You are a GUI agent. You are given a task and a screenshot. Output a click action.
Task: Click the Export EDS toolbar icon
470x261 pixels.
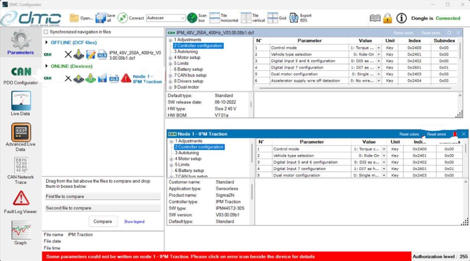[x=294, y=18]
